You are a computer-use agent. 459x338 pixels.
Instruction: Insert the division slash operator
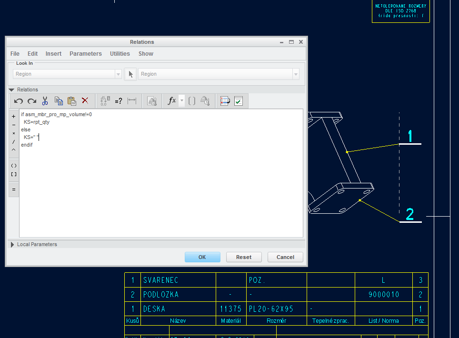[13, 142]
